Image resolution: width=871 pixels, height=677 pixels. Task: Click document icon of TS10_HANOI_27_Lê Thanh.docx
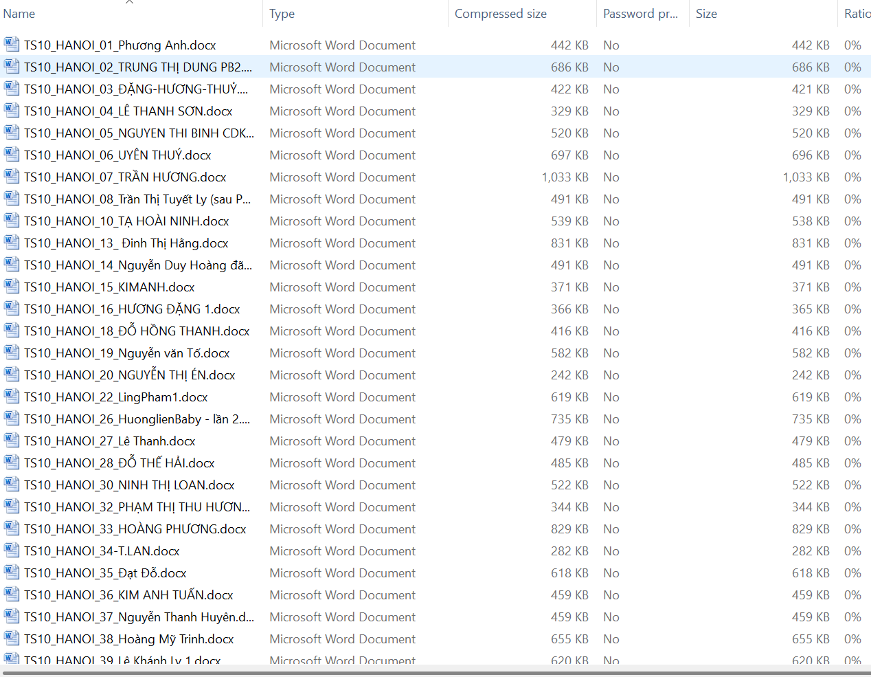11,441
